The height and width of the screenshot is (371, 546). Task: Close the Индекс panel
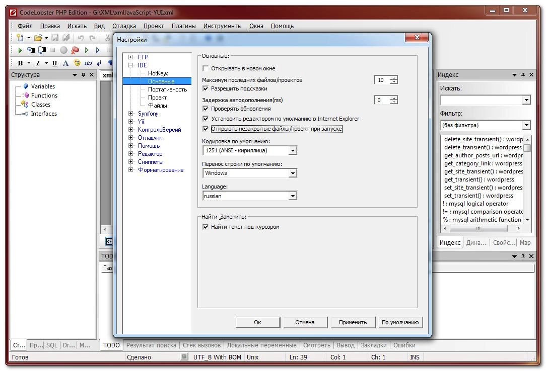tap(531, 75)
